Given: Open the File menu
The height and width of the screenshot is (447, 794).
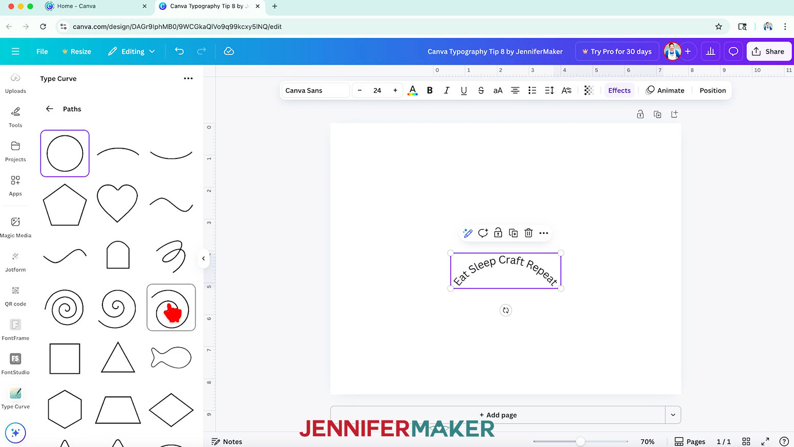Looking at the screenshot, I should (42, 51).
